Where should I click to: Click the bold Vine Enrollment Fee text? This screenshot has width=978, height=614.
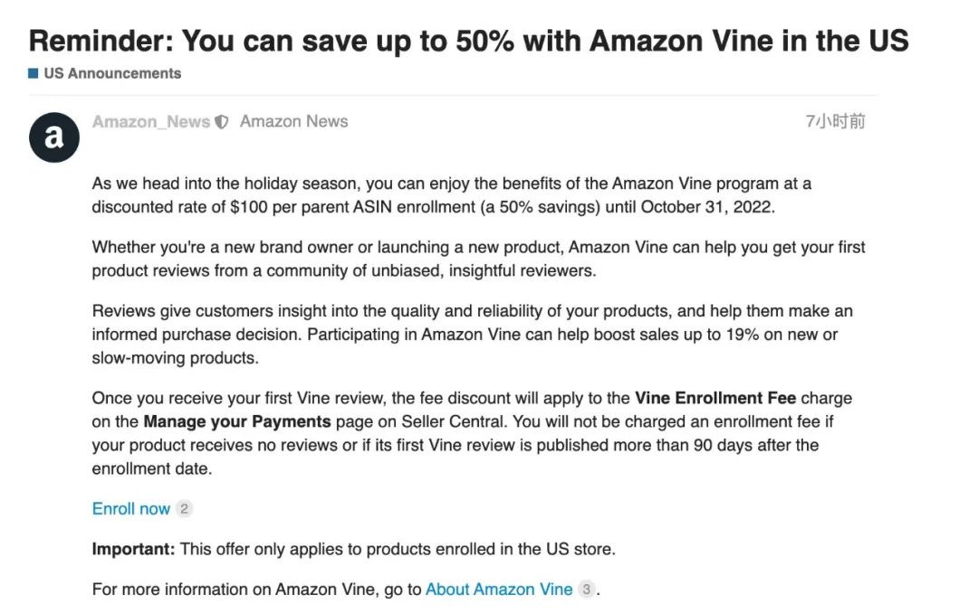pyautogui.click(x=715, y=398)
